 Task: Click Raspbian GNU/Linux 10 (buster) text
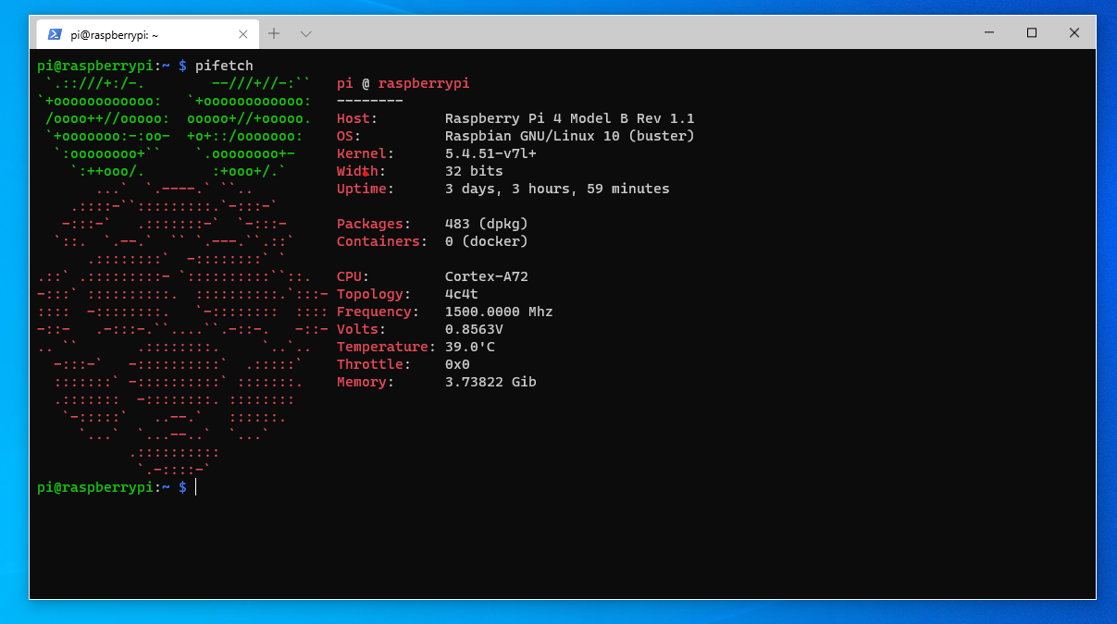click(570, 136)
